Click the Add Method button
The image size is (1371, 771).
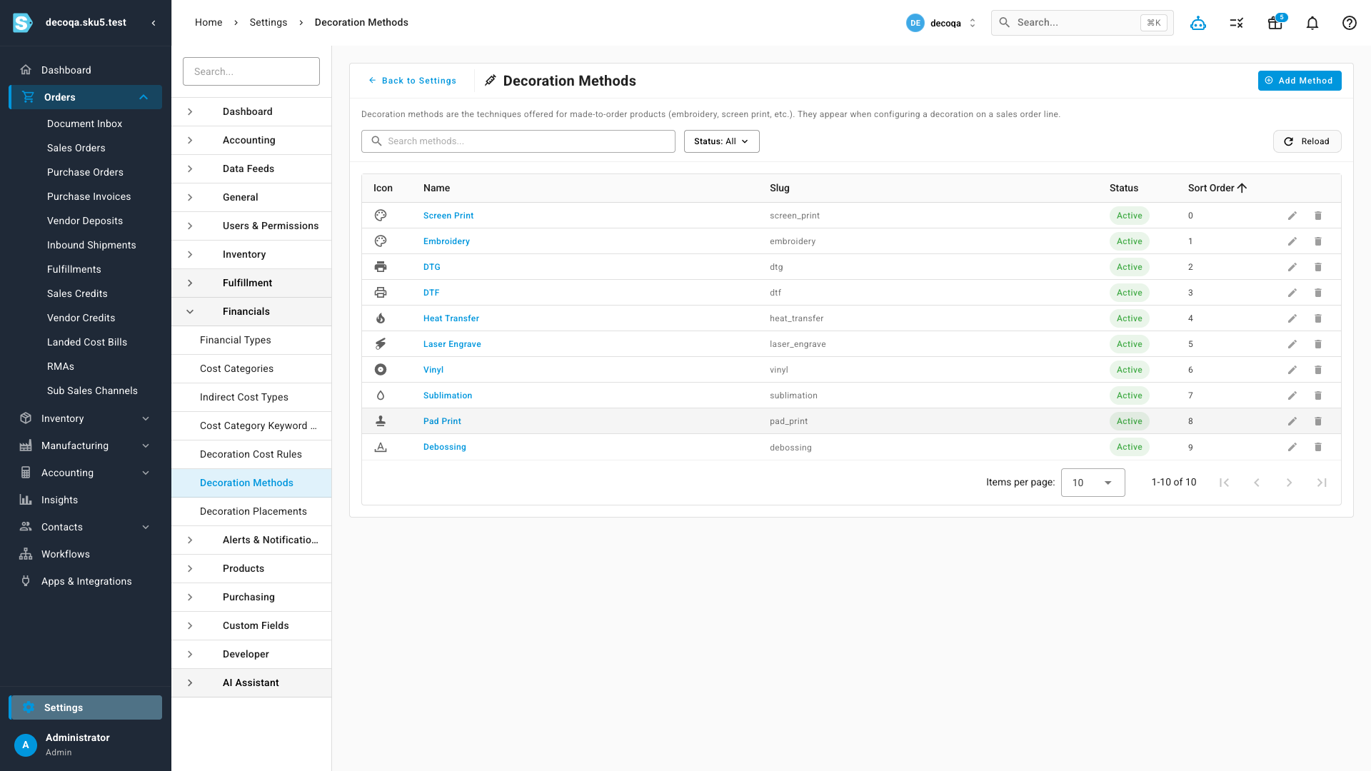coord(1300,81)
